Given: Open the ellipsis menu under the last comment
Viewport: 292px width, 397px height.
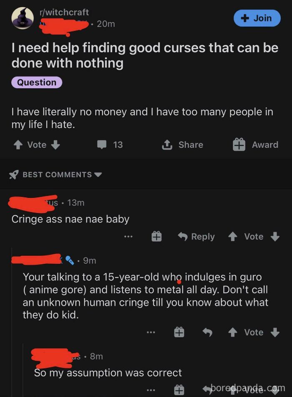Looking at the screenshot, I should [151, 389].
